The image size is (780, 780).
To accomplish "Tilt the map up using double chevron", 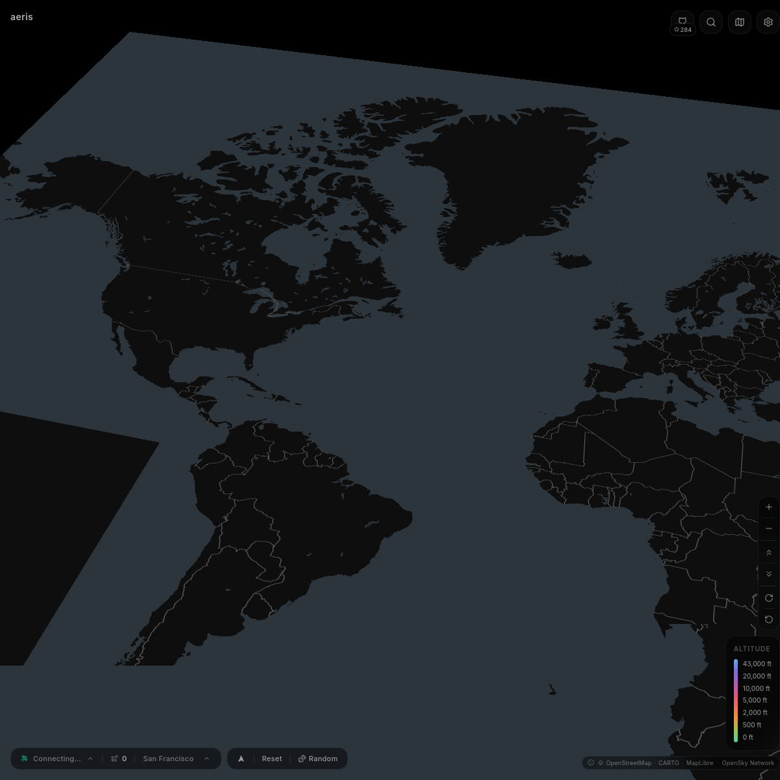I will click(769, 552).
